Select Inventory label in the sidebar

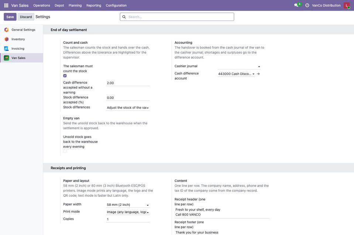18,39
